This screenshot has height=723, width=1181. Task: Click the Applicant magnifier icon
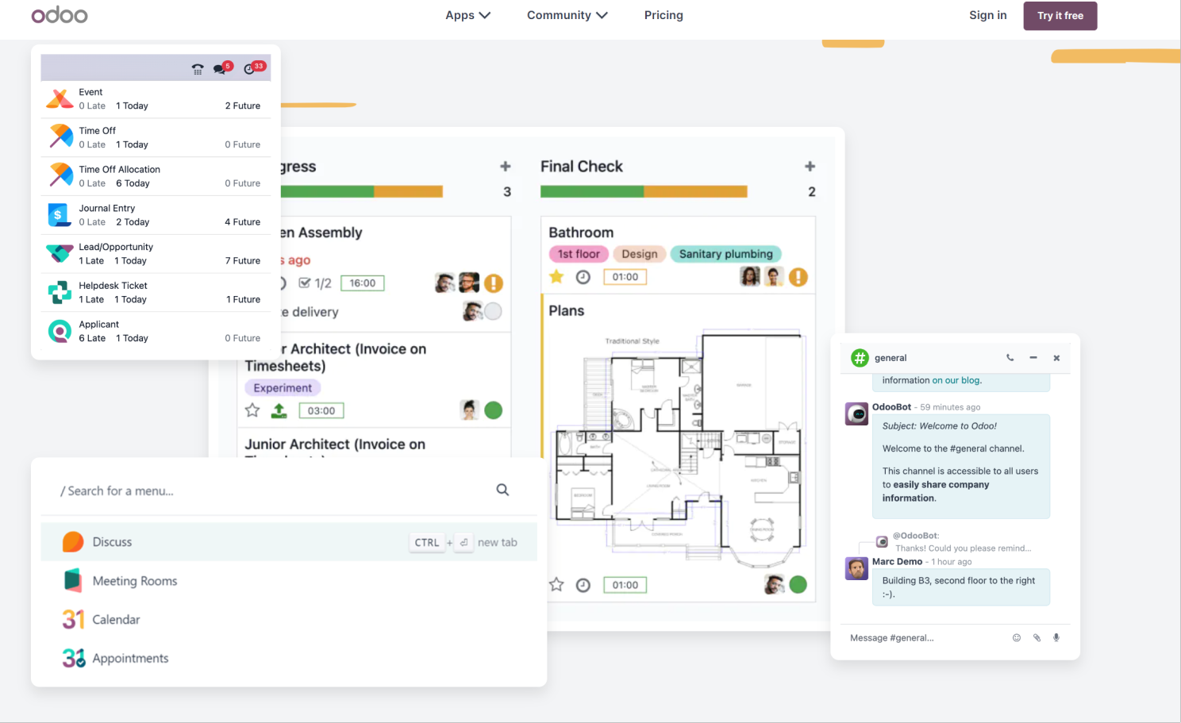pyautogui.click(x=60, y=331)
